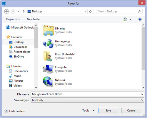
Task: Go back with the Back arrow button
Action: (6, 12)
